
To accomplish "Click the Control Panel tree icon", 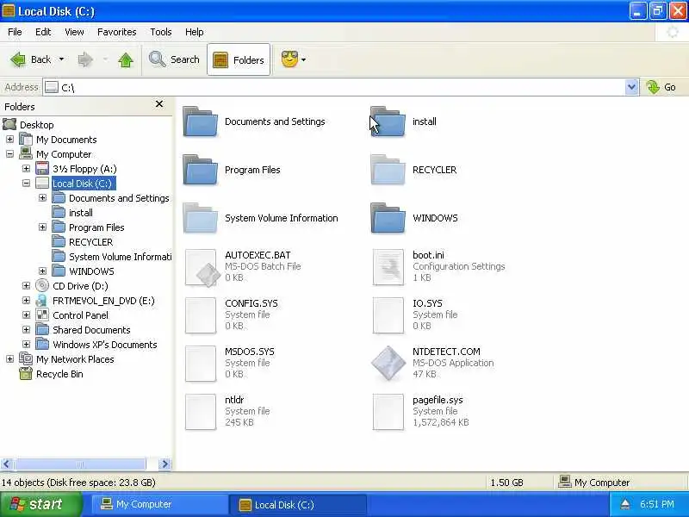I will point(42,315).
